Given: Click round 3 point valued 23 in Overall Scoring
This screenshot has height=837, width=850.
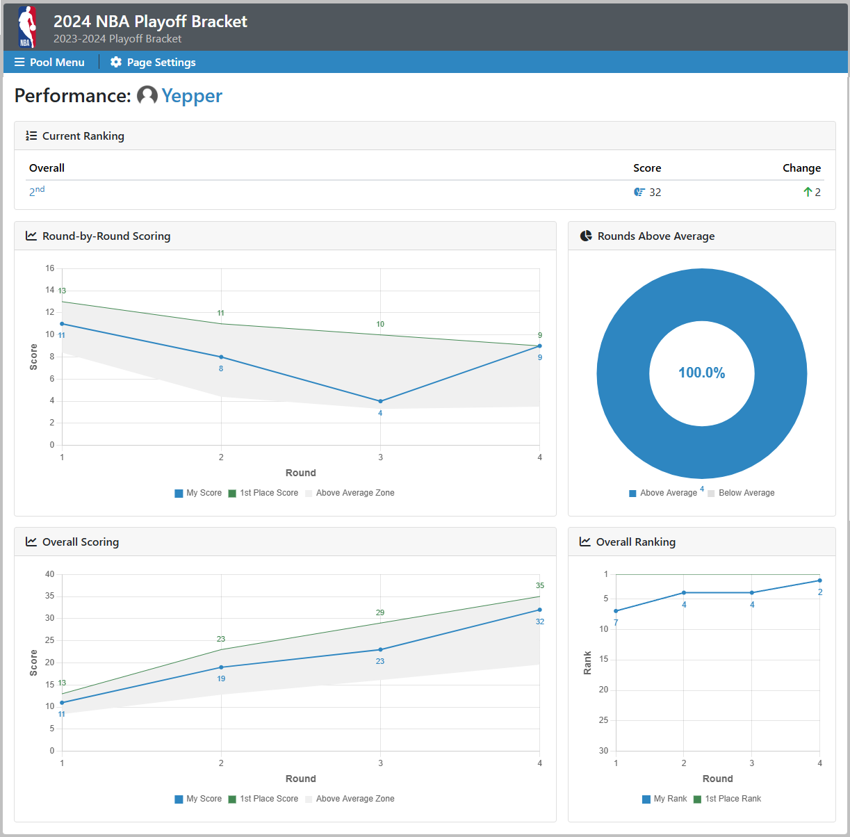Looking at the screenshot, I should click(x=380, y=649).
